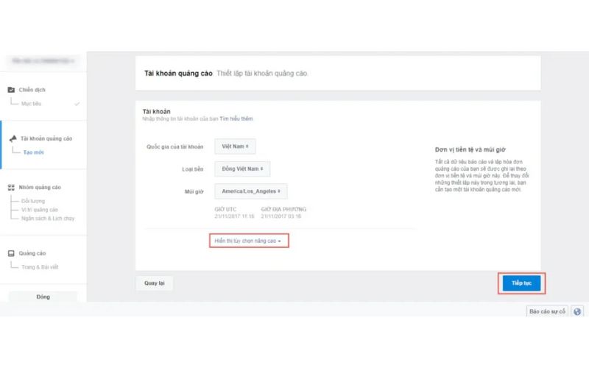Select Tài khoản quảng cáo in the sidebar
Screen dimensions: 589x368
[x=46, y=138]
